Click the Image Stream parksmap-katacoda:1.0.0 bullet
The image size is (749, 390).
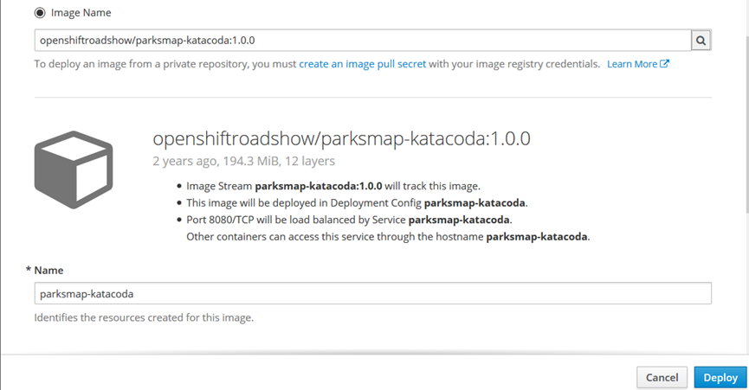point(333,186)
